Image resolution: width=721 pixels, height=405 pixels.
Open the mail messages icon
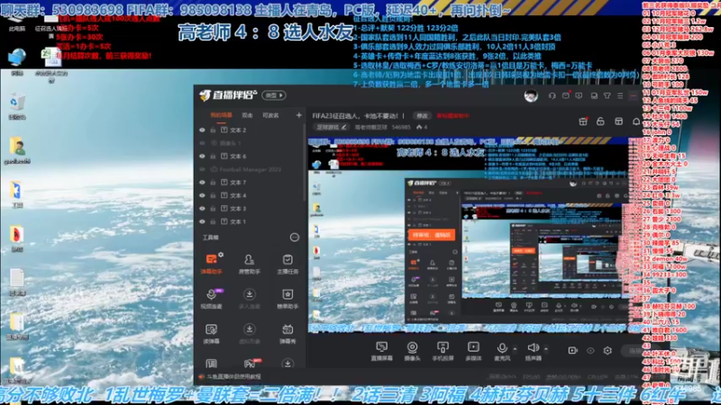pos(566,95)
